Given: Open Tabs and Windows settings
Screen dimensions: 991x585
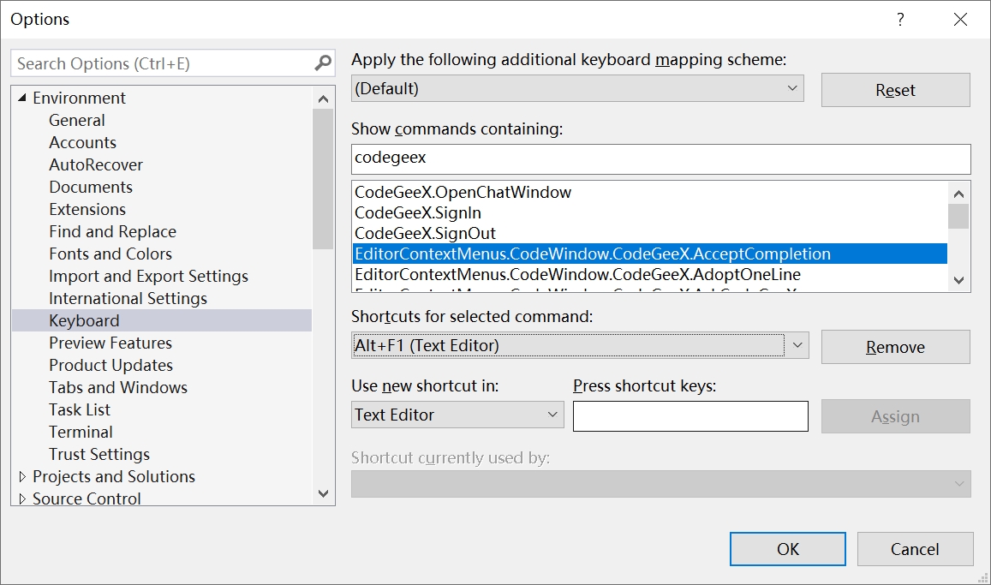Looking at the screenshot, I should tap(118, 387).
